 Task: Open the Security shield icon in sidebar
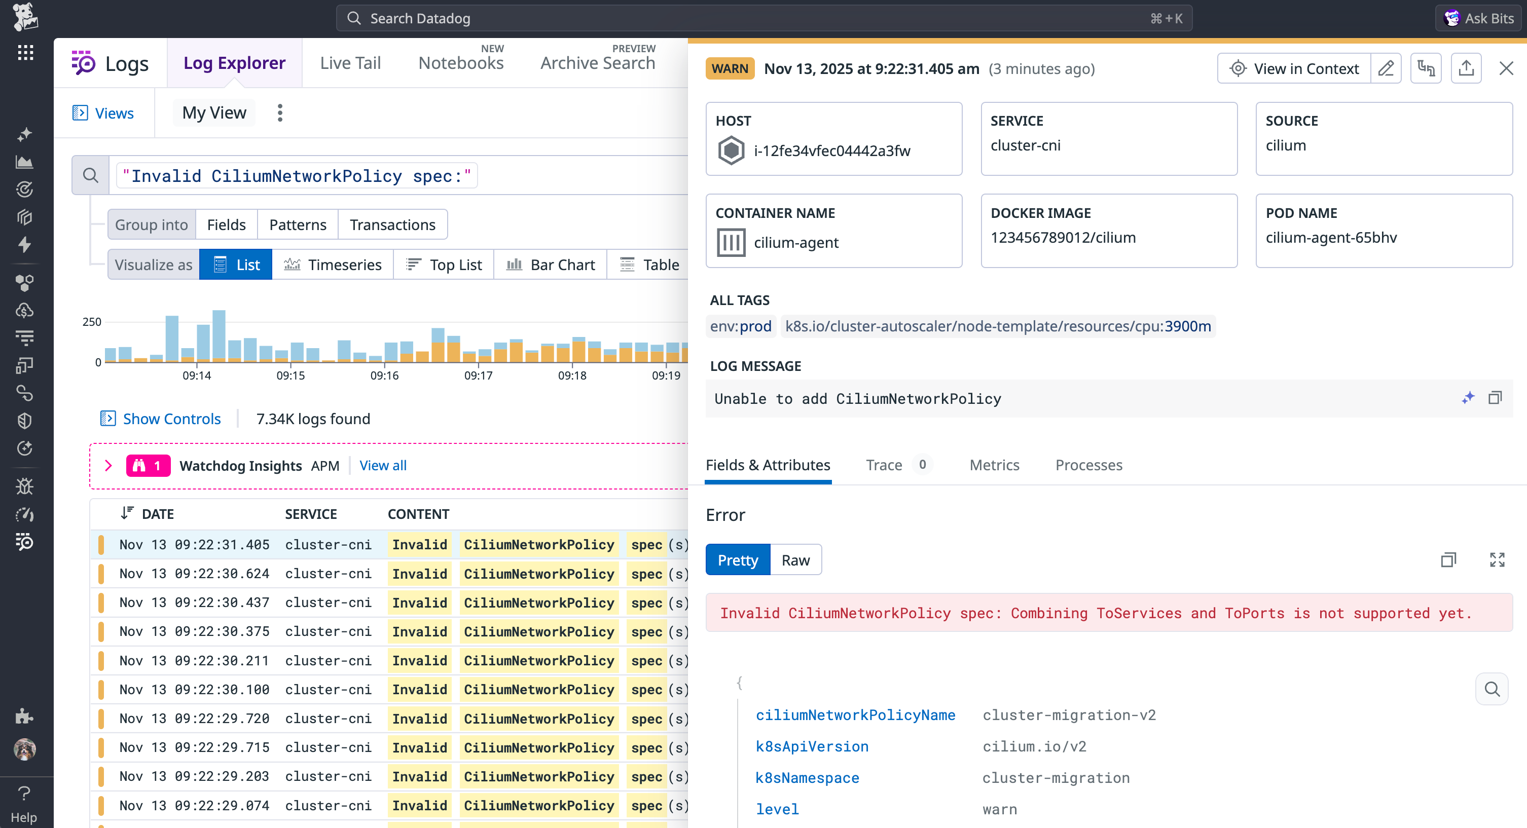pos(25,421)
